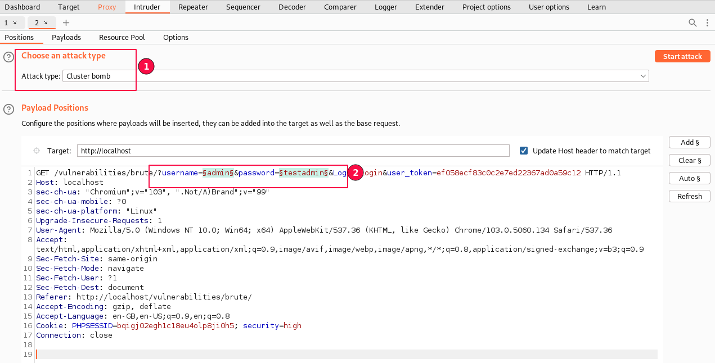Switch to the Payloads tab
Image resolution: width=715 pixels, height=363 pixels.
66,37
